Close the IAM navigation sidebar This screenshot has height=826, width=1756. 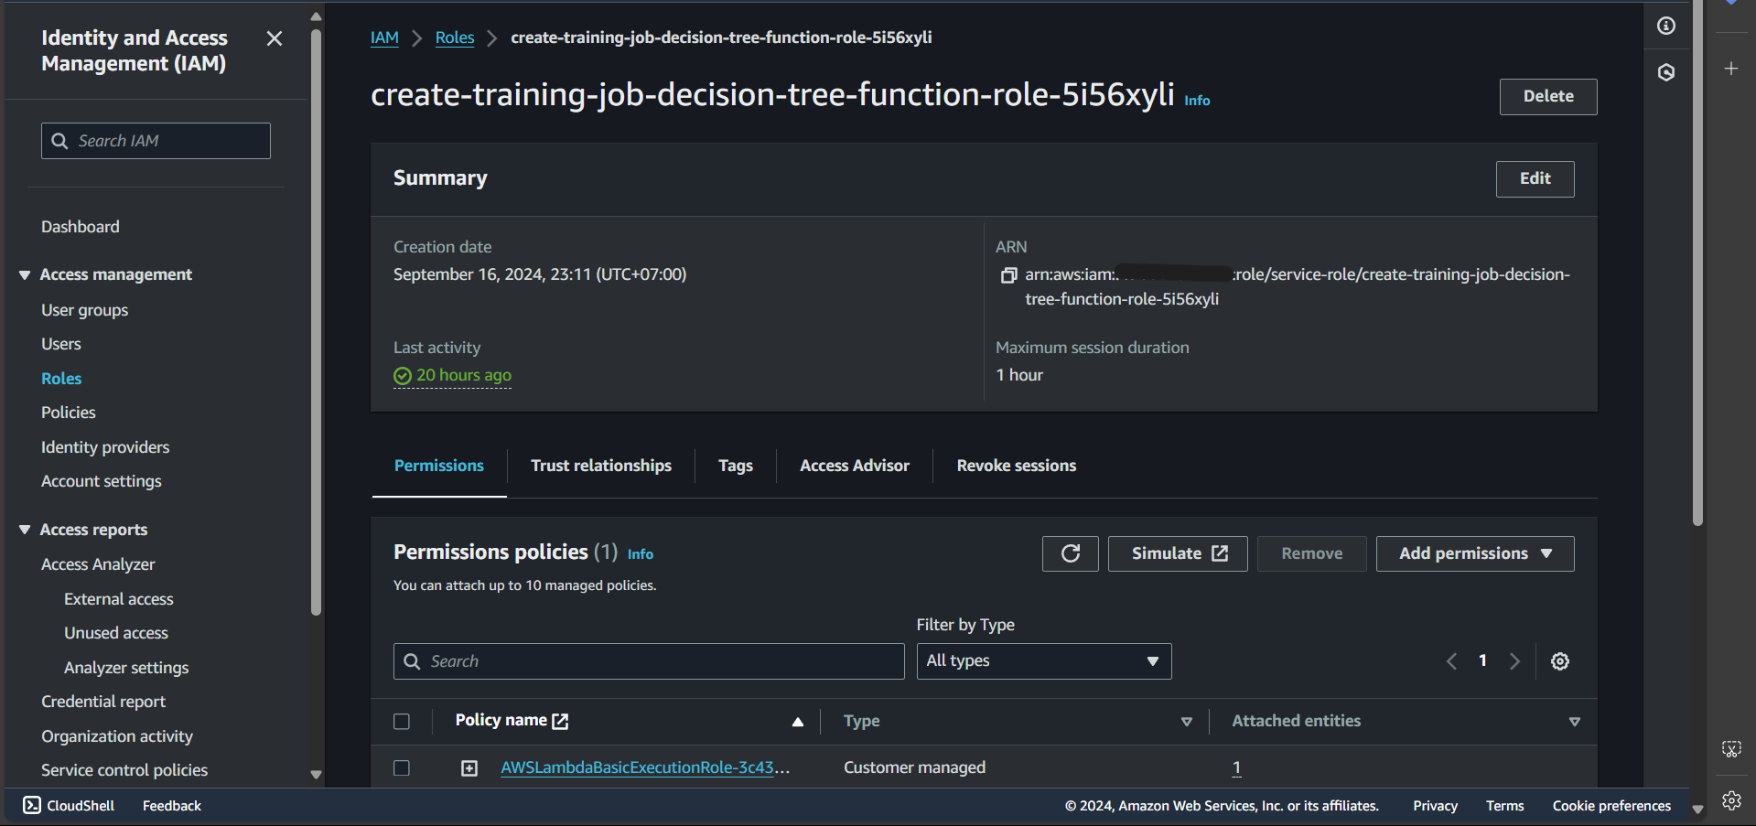(x=274, y=38)
